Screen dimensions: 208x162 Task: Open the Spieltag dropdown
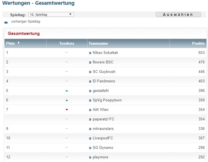click(51, 15)
